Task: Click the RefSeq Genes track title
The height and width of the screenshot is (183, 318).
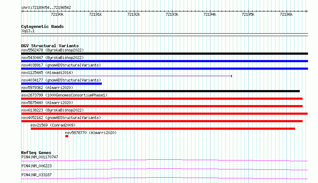Action: pyautogui.click(x=36, y=153)
